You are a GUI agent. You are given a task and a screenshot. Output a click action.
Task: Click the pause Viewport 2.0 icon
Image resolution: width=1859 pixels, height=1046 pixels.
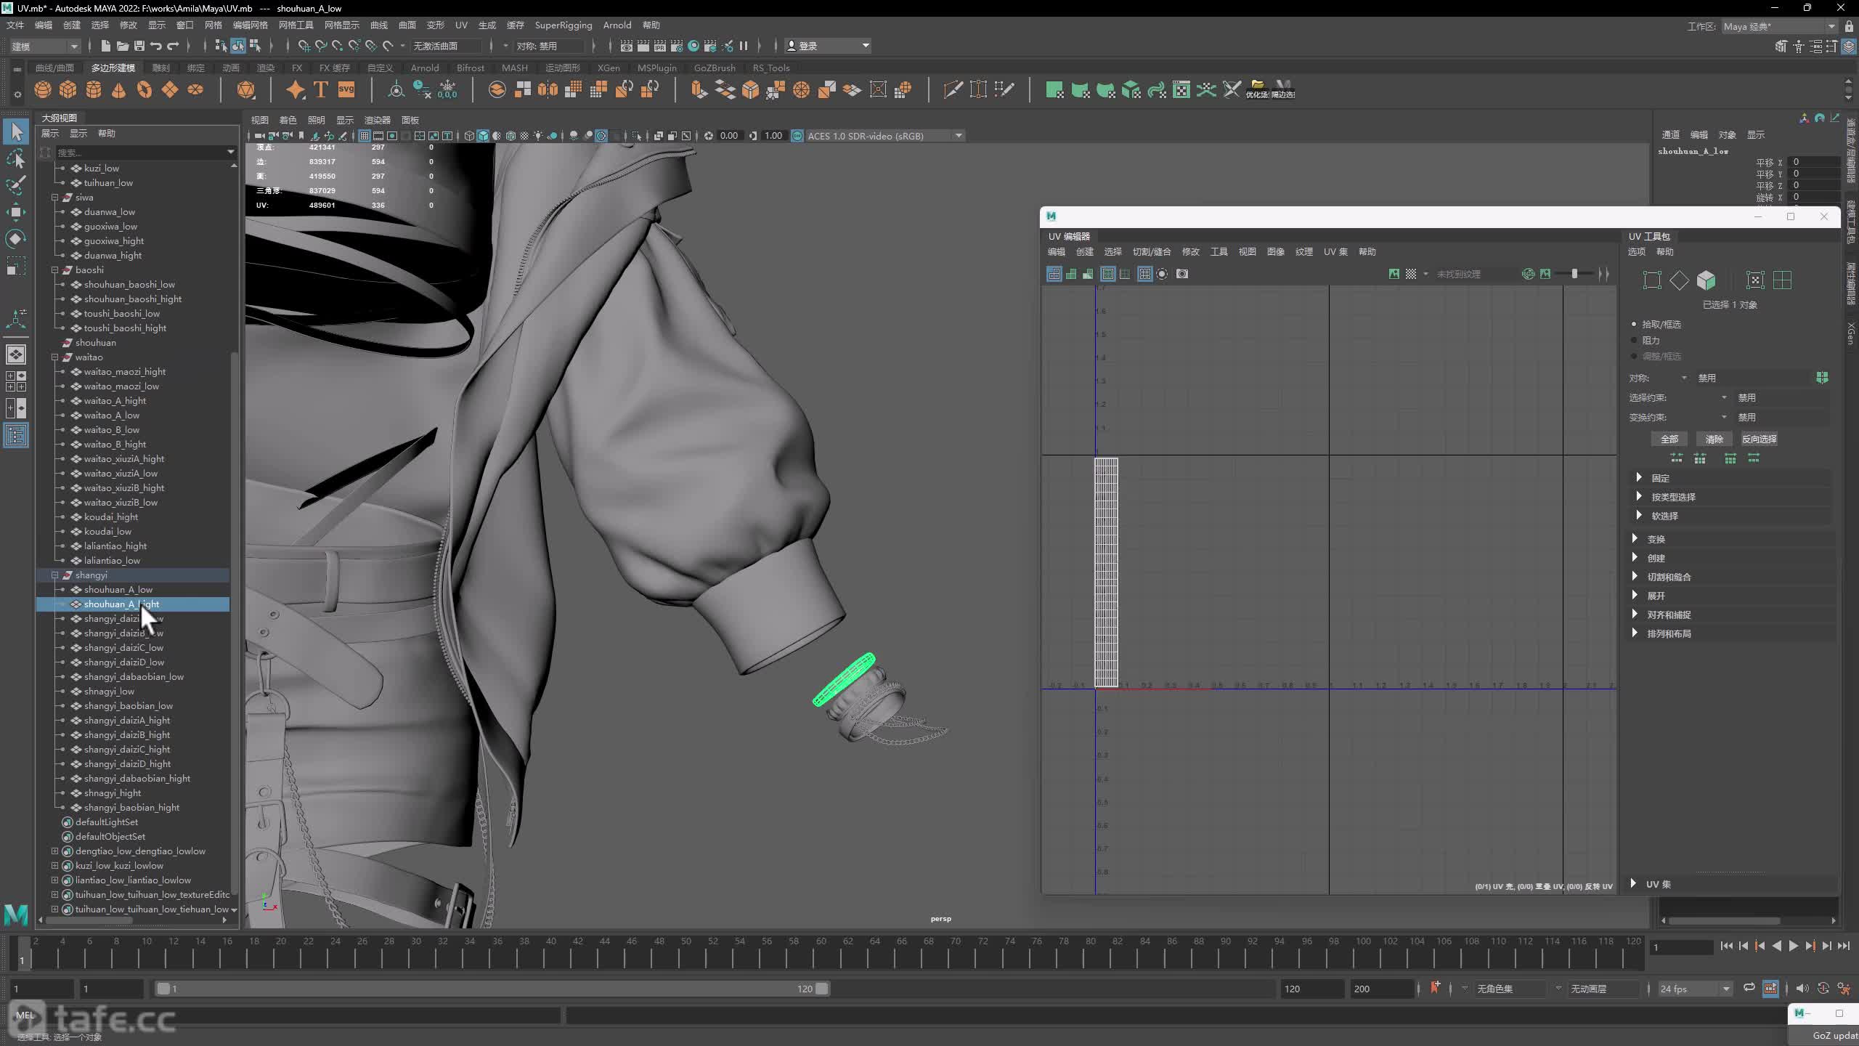(744, 46)
